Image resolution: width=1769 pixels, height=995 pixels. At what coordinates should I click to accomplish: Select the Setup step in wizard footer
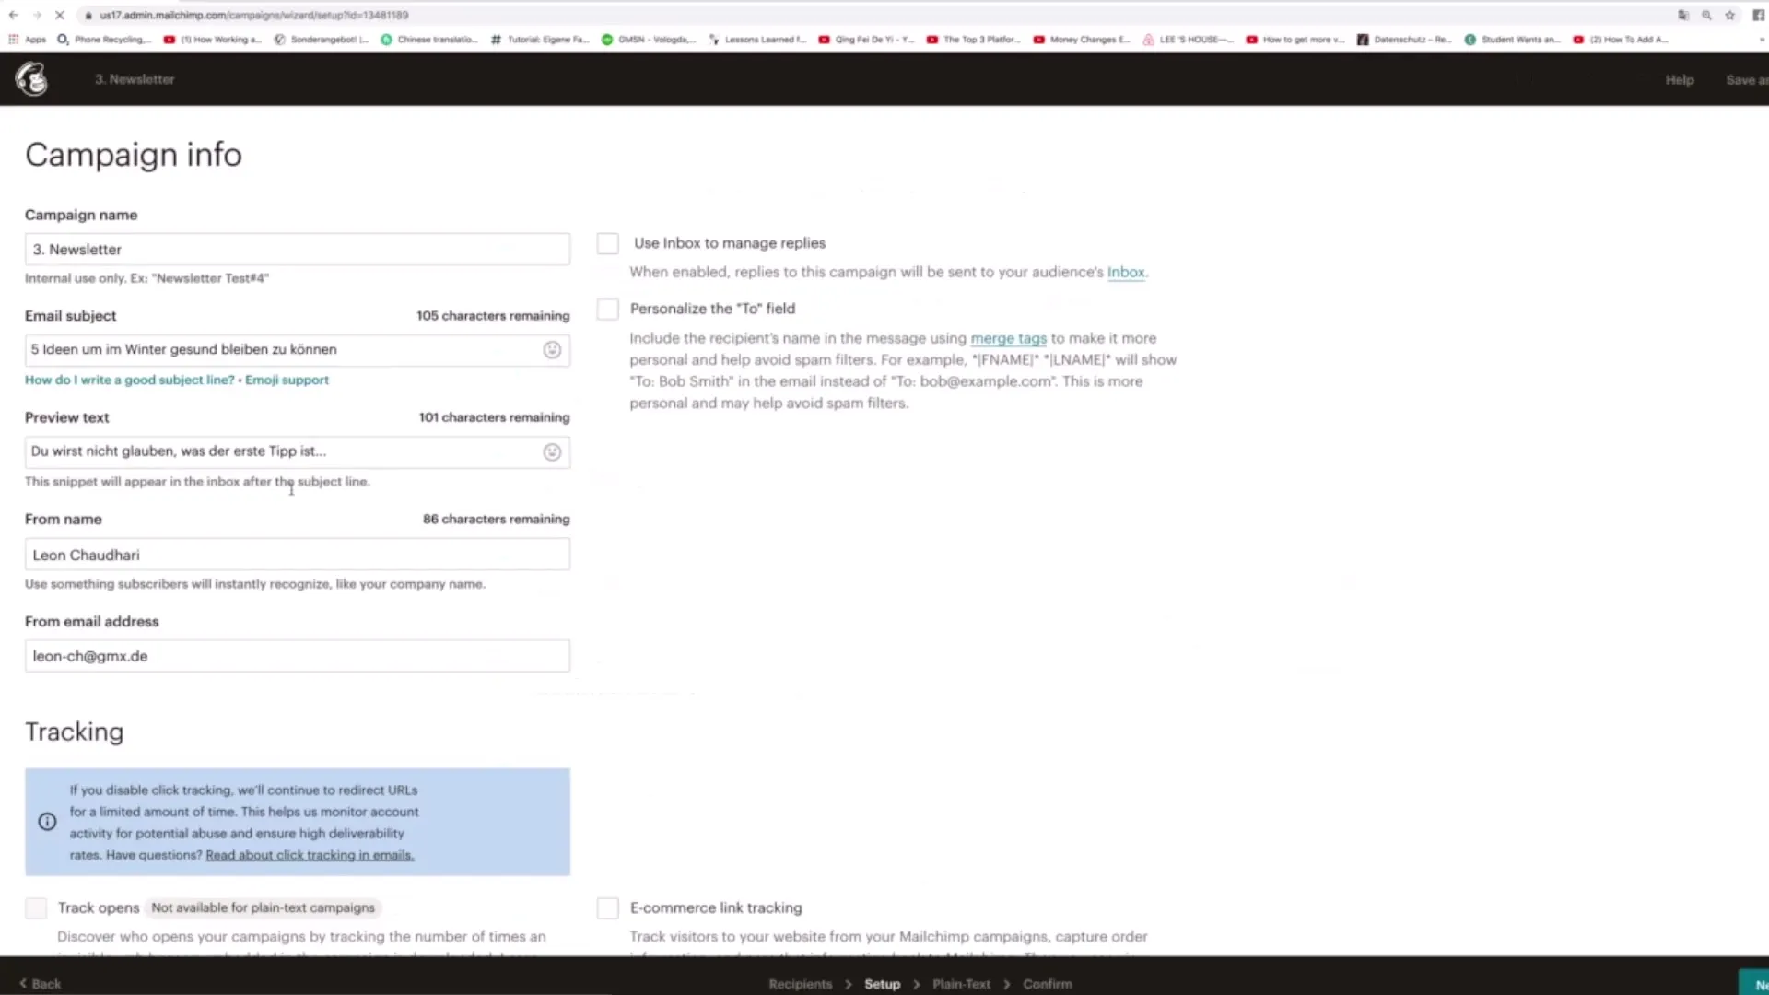click(x=882, y=984)
